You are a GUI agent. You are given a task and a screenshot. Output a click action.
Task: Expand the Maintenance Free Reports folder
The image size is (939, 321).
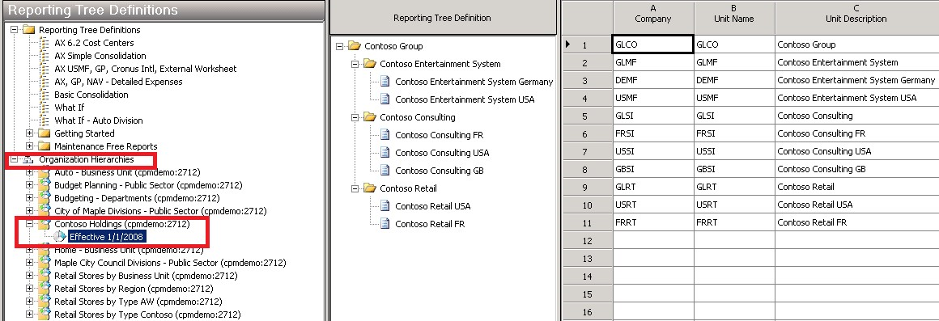click(29, 146)
